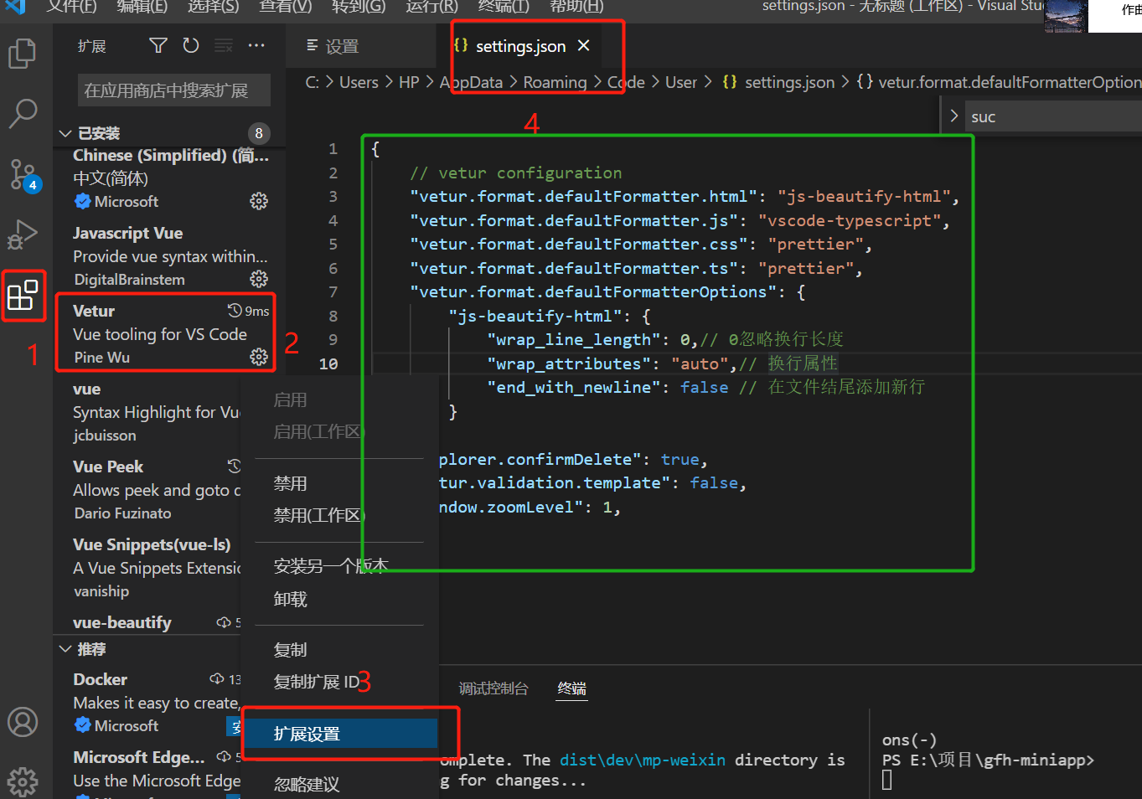
Task: Click the User breadcrumb segment
Action: click(x=681, y=82)
